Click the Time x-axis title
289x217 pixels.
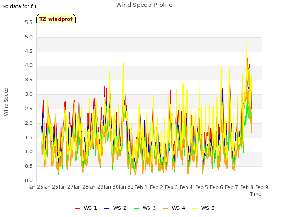coord(256,194)
